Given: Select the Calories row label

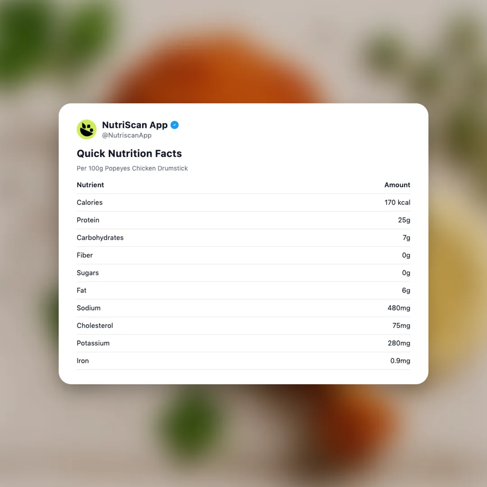Looking at the screenshot, I should tap(90, 202).
